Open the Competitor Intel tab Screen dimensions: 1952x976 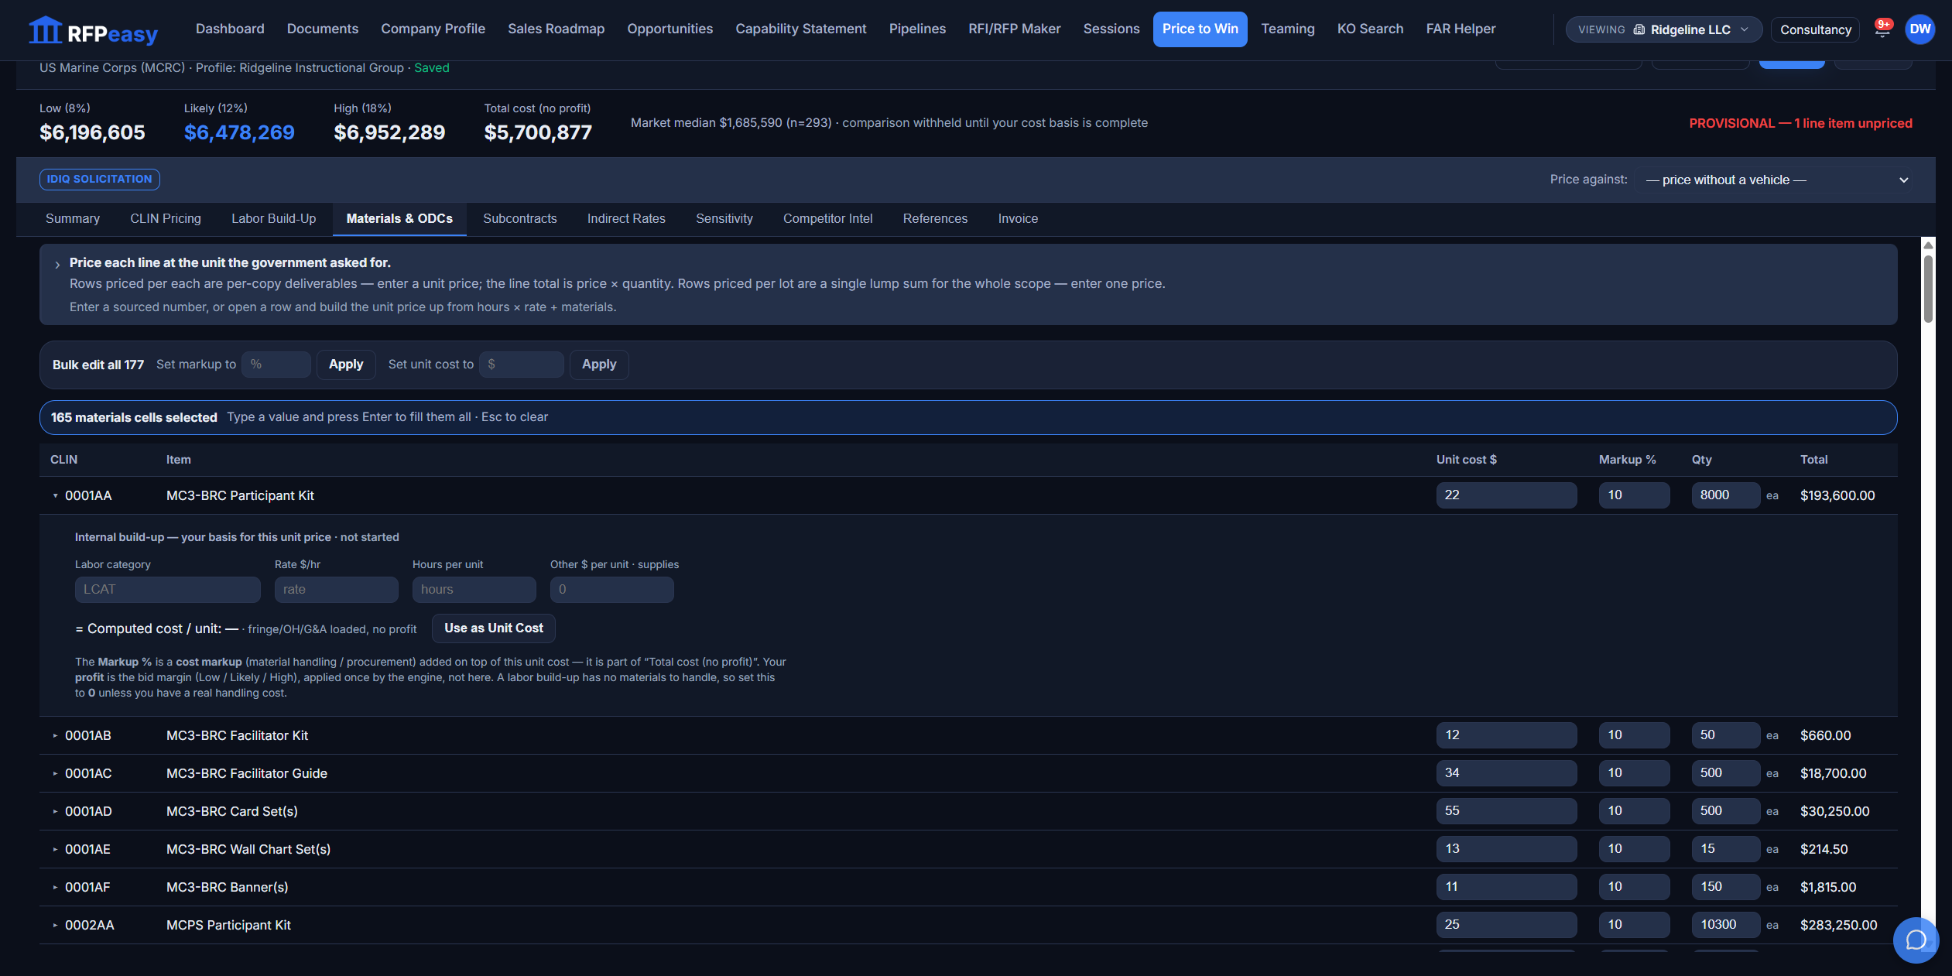(828, 219)
